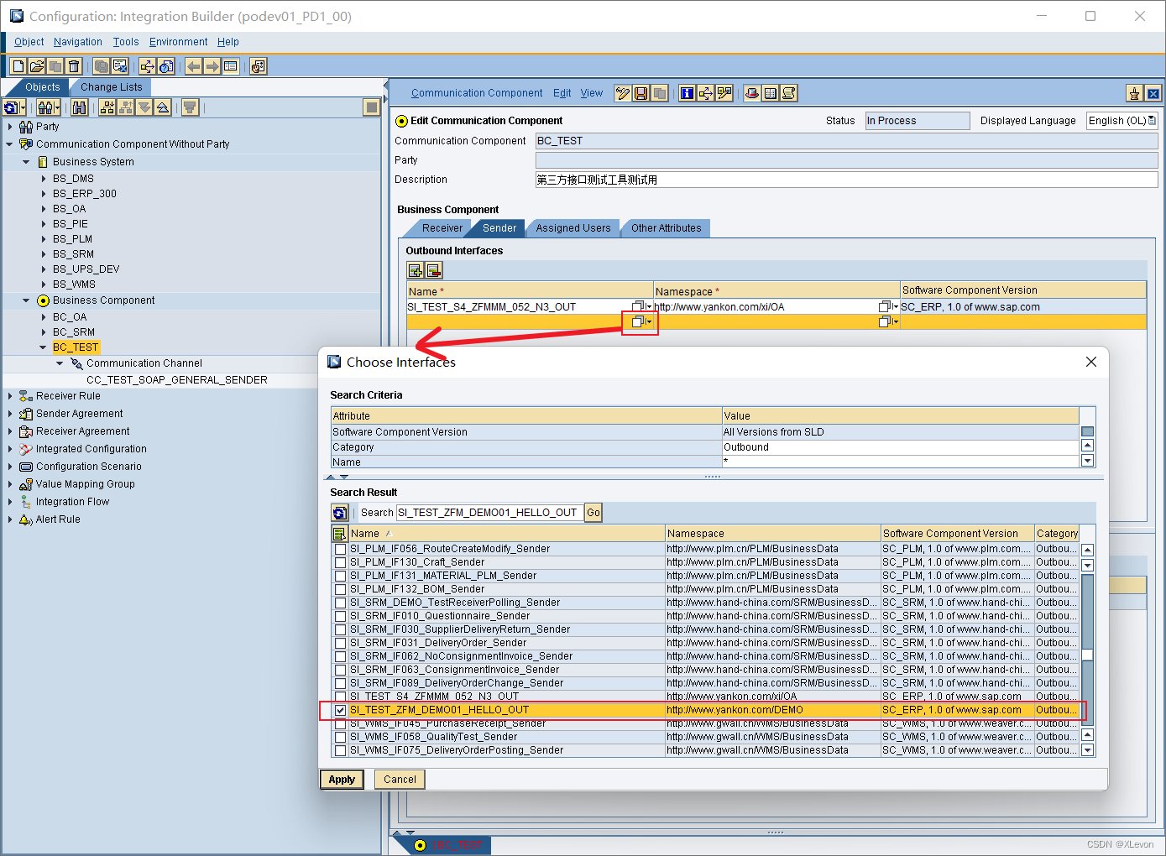The width and height of the screenshot is (1166, 856).
Task: Open the Navigation menu
Action: click(x=78, y=42)
